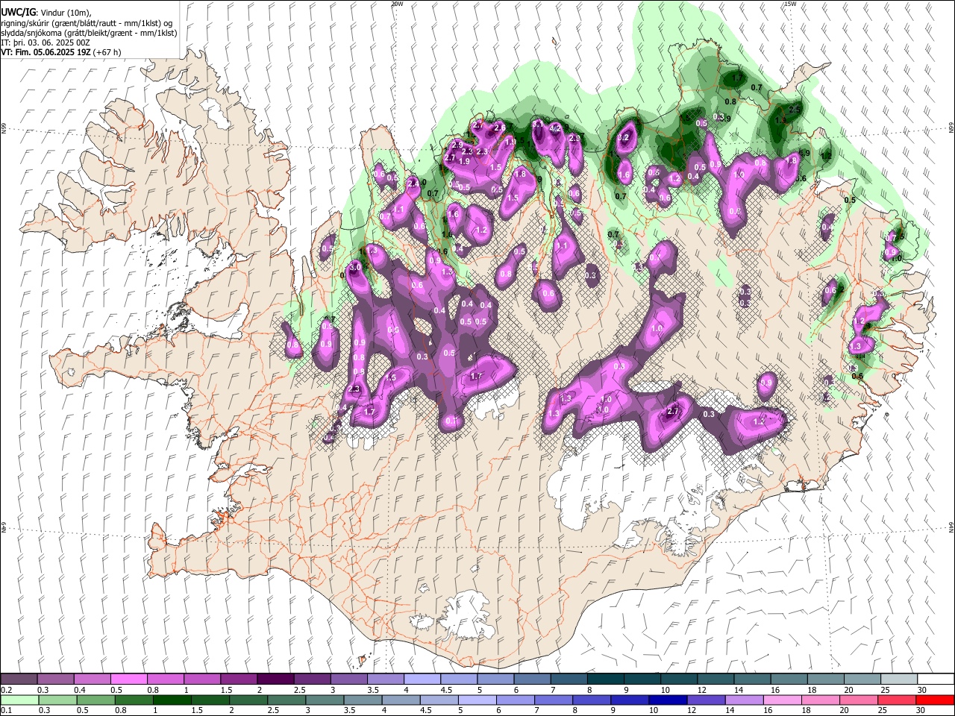Click the '2.5' label in the bottom legend row

pos(272,711)
